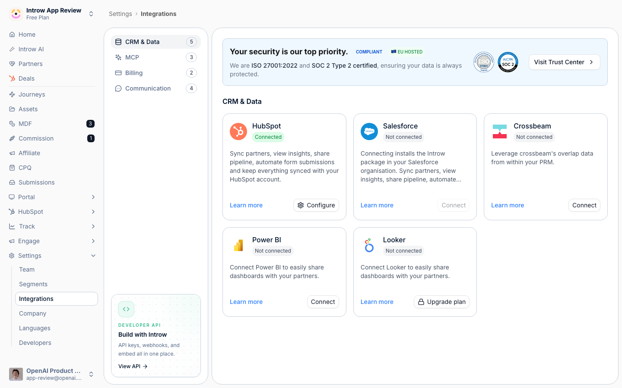Click the Crossbeam logo icon

[500, 131]
